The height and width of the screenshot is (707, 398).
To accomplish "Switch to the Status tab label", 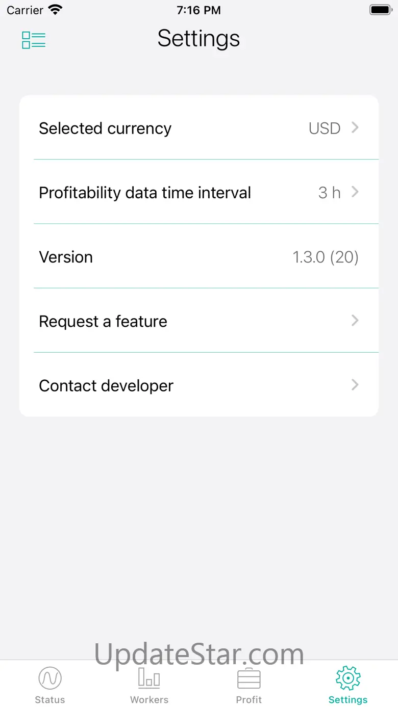I will point(50,700).
